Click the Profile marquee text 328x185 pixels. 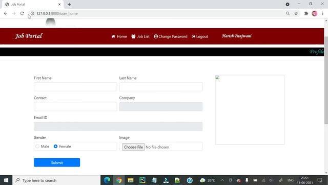317,51
